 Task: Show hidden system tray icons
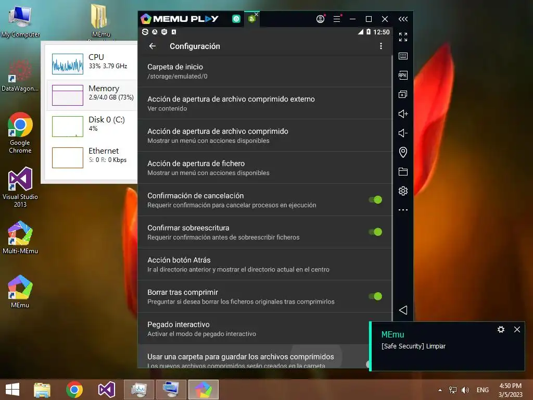click(440, 390)
